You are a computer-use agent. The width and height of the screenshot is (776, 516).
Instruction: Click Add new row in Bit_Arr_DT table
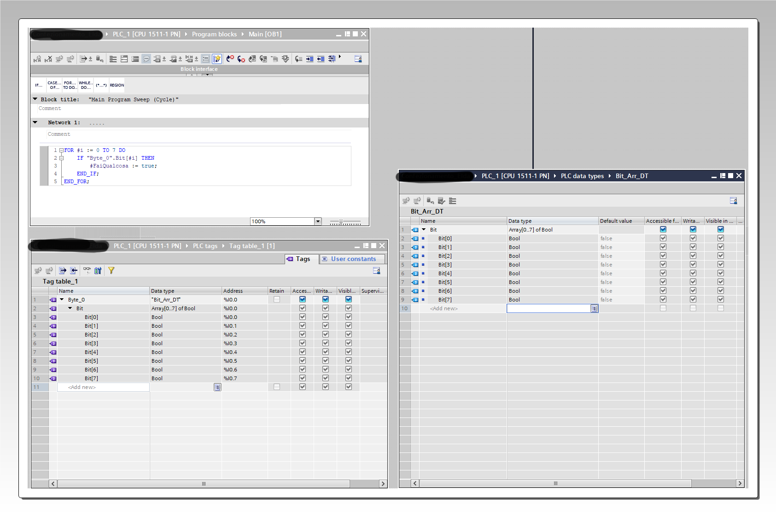pyautogui.click(x=444, y=308)
